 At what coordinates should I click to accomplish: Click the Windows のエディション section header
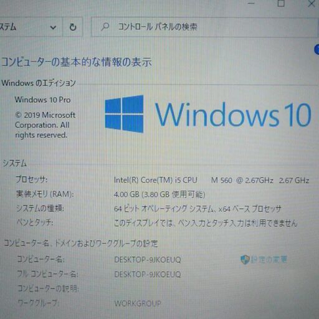[x=39, y=83]
